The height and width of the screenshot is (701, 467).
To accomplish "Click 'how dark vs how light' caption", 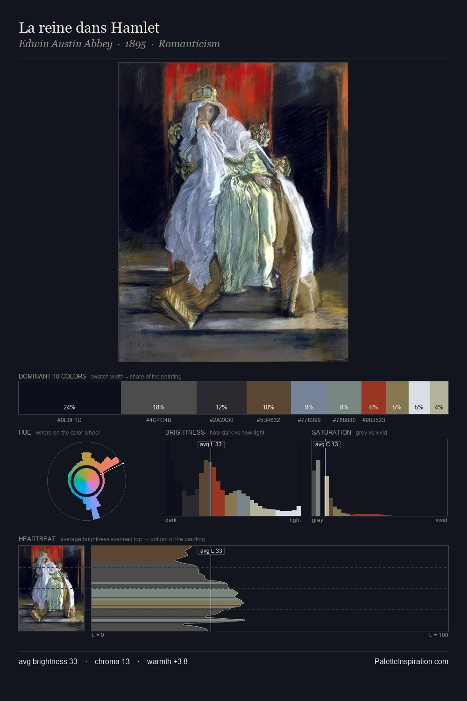I will coord(237,433).
